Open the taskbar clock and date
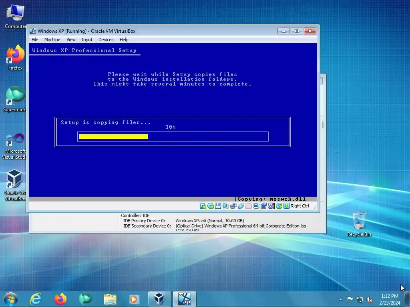Screen dimensions: 410x307 coord(390,299)
